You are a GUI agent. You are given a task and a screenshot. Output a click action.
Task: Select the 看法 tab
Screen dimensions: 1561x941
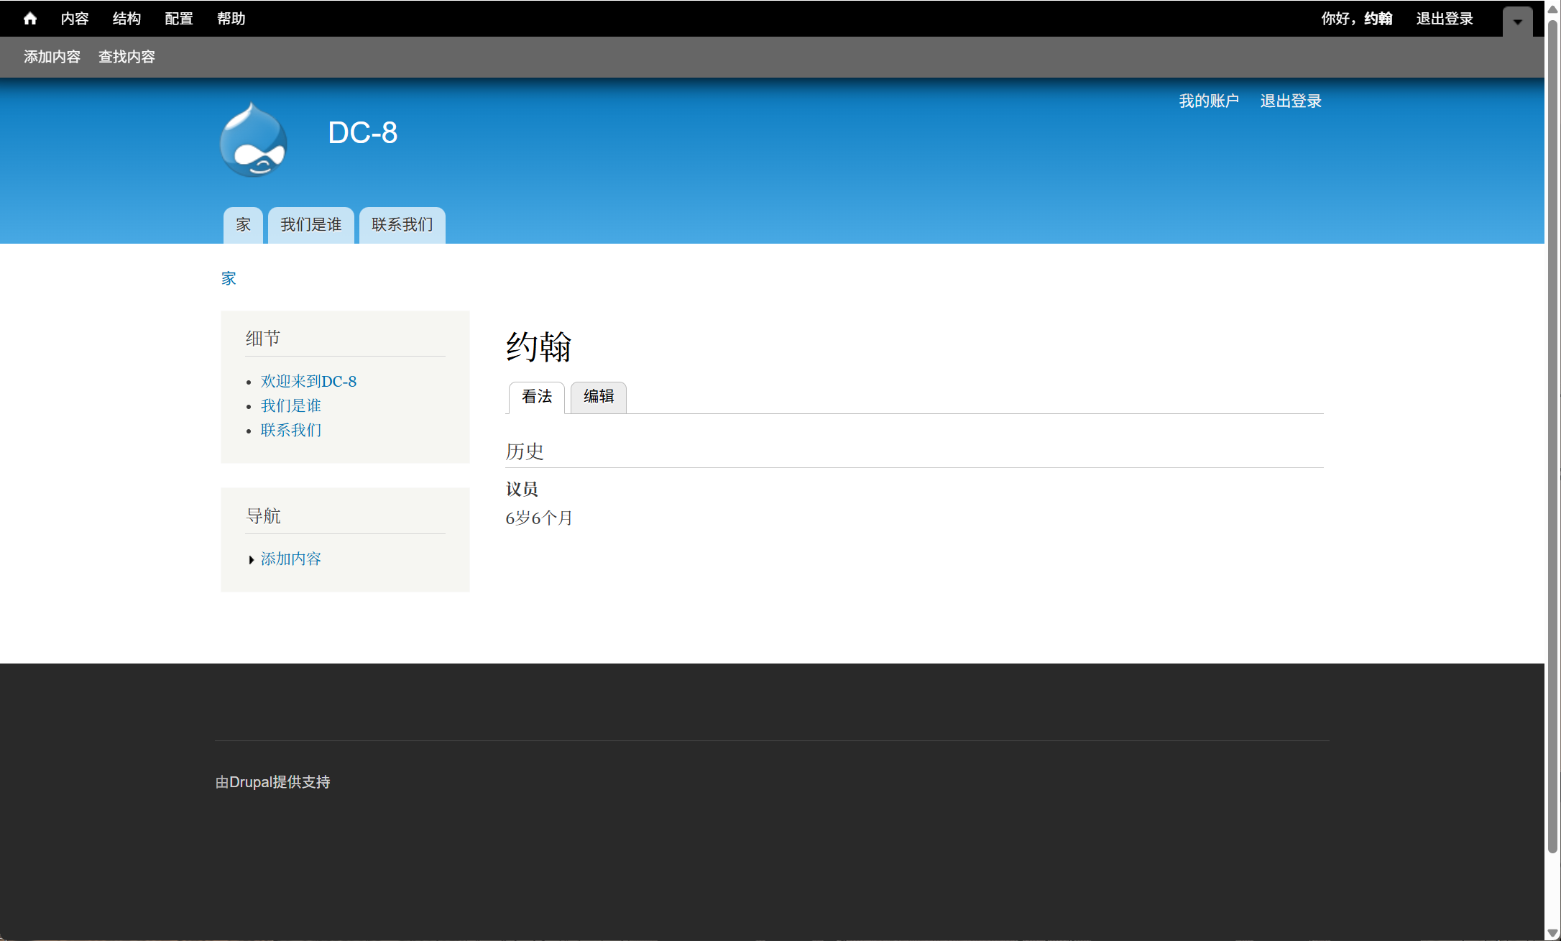[x=536, y=397]
